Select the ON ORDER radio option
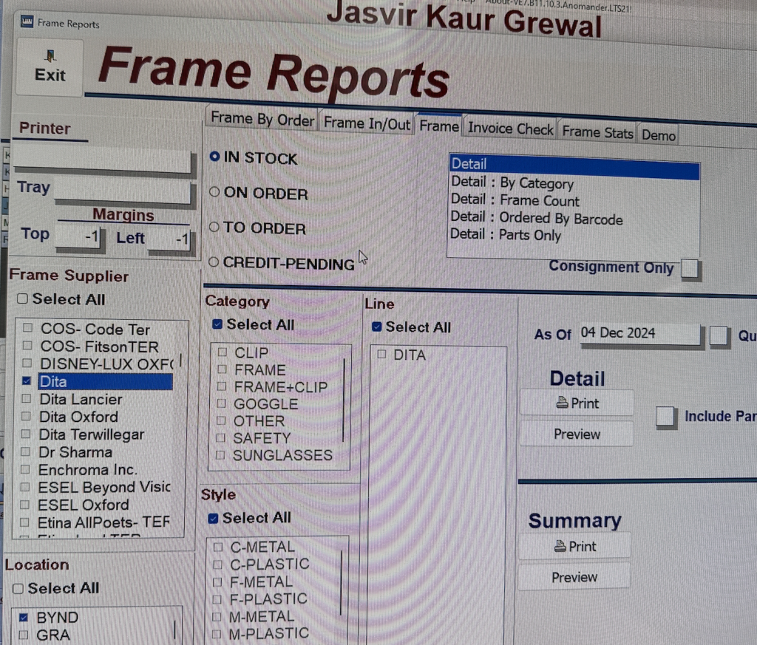This screenshot has height=645, width=757. pos(214,192)
